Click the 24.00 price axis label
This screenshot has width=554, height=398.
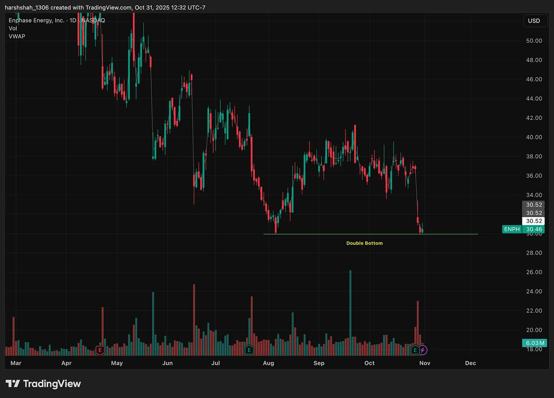(x=534, y=291)
